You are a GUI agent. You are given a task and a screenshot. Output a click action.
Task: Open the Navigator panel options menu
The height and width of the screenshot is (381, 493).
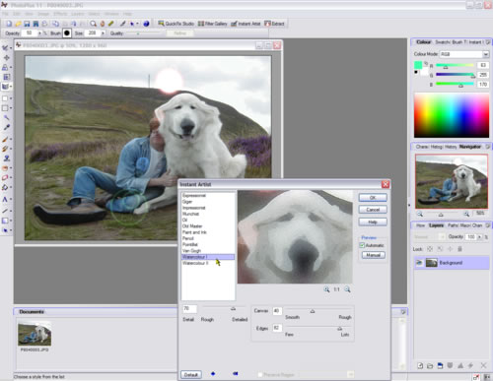click(488, 147)
